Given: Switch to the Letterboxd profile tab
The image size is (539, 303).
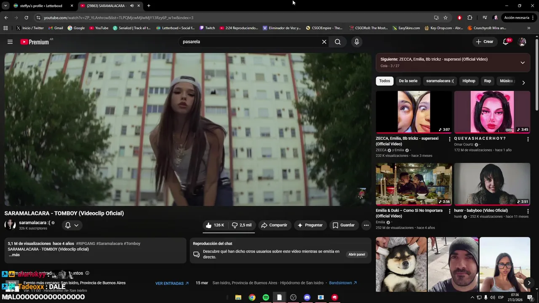Looking at the screenshot, I should (43, 6).
